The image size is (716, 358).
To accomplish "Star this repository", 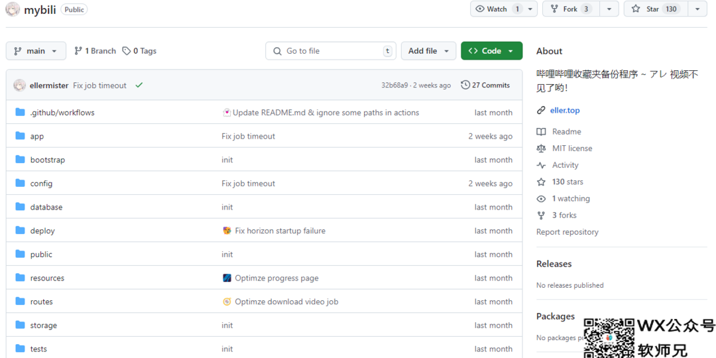I will pyautogui.click(x=655, y=9).
